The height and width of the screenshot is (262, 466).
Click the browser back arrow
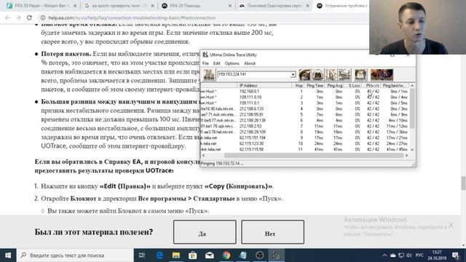tap(7, 17)
